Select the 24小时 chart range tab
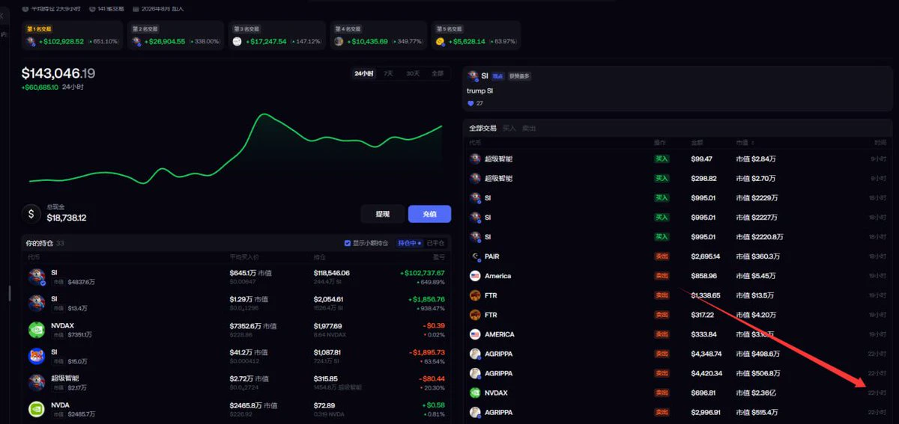 364,73
